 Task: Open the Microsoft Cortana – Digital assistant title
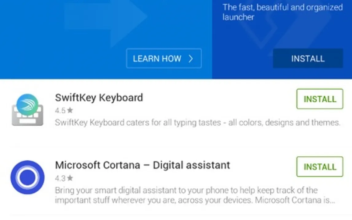pos(143,165)
